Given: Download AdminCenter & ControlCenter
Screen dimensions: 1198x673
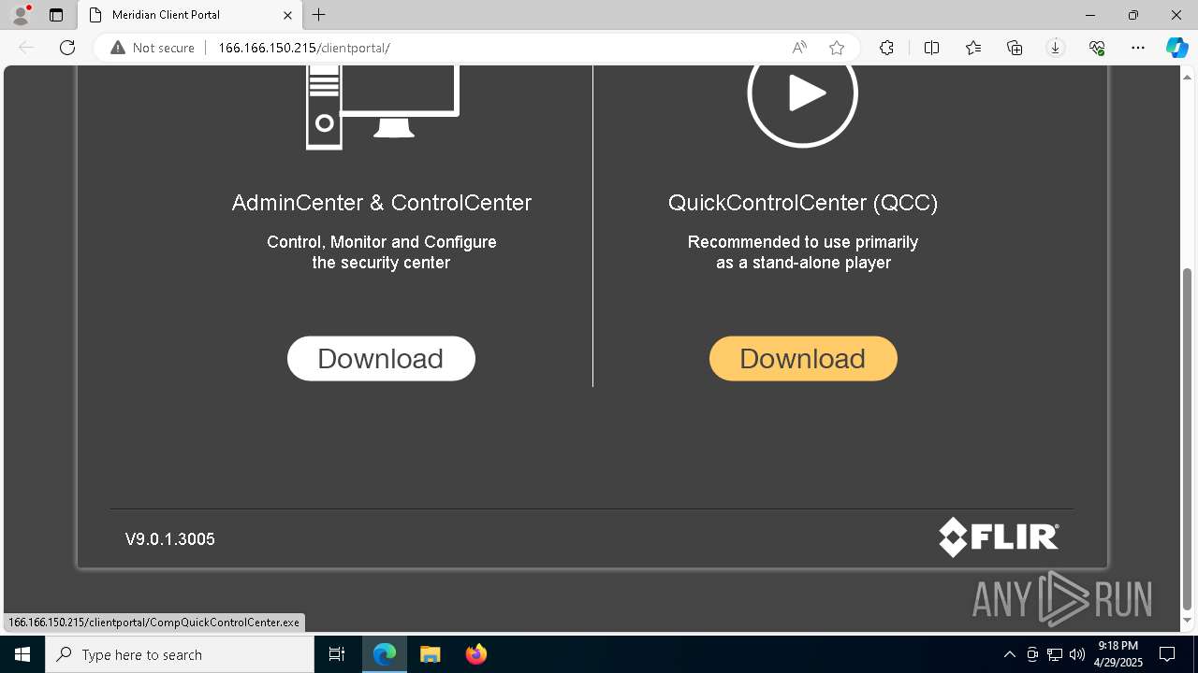Looking at the screenshot, I should coord(381,358).
